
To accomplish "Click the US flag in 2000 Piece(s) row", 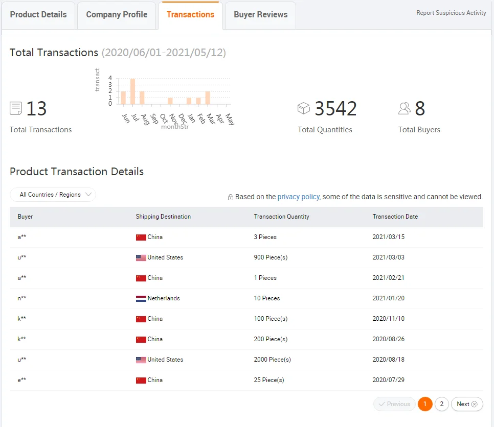I will click(x=141, y=360).
